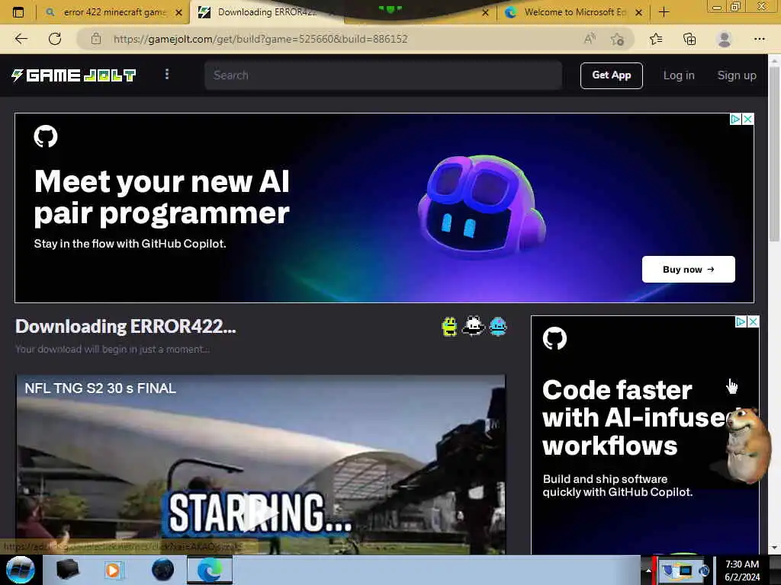Click the Sign up link
The width and height of the screenshot is (781, 585).
(737, 75)
